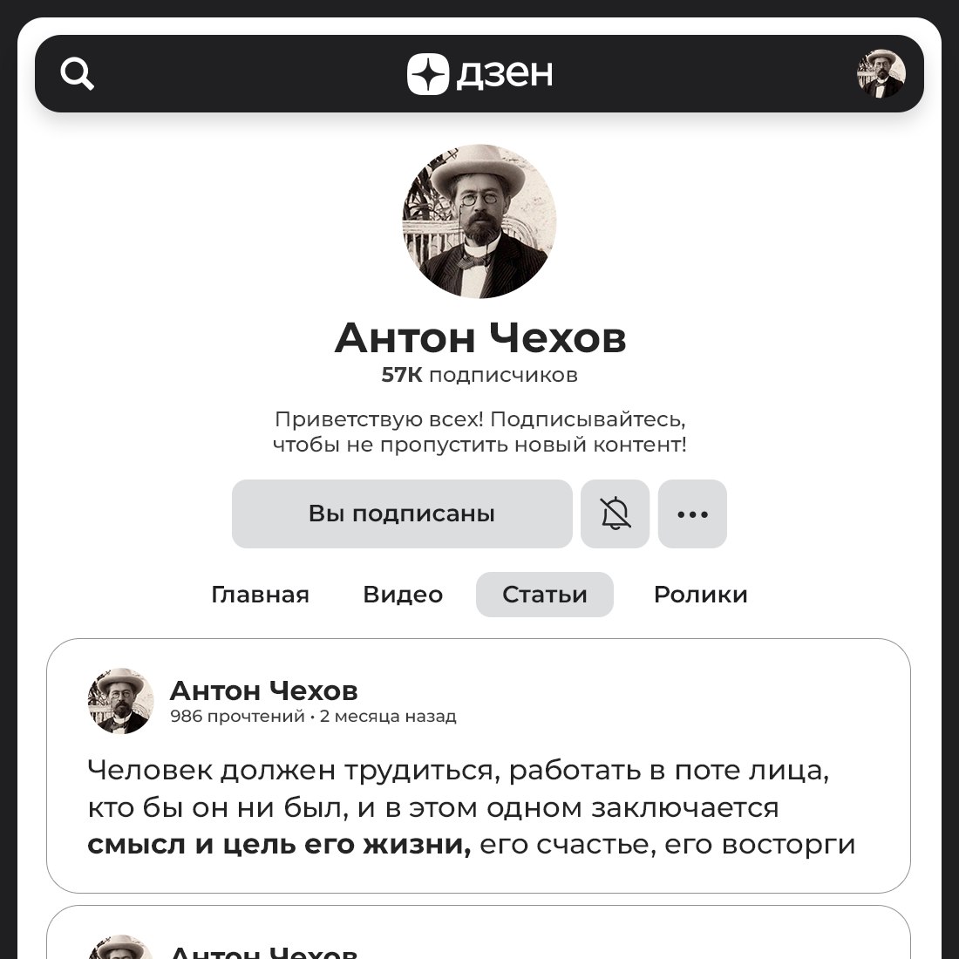Click the Dzen star logo icon
This screenshot has height=959, width=959.
click(428, 74)
